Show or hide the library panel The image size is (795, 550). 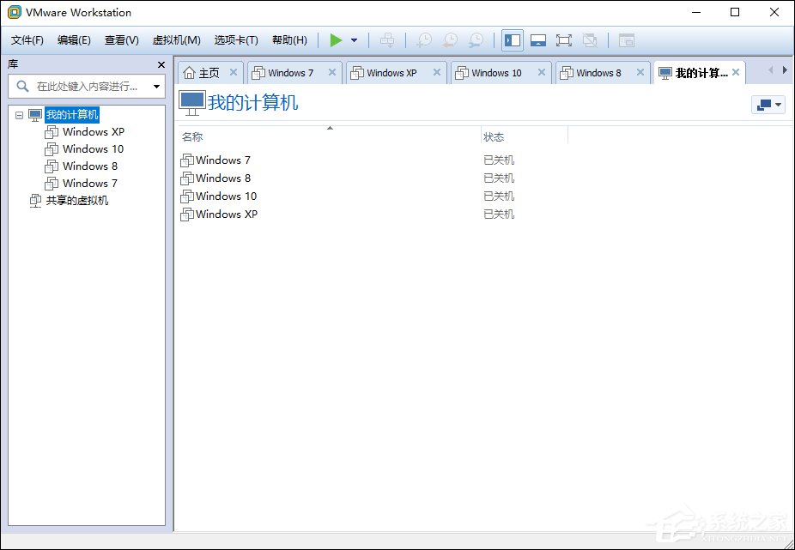(512, 39)
